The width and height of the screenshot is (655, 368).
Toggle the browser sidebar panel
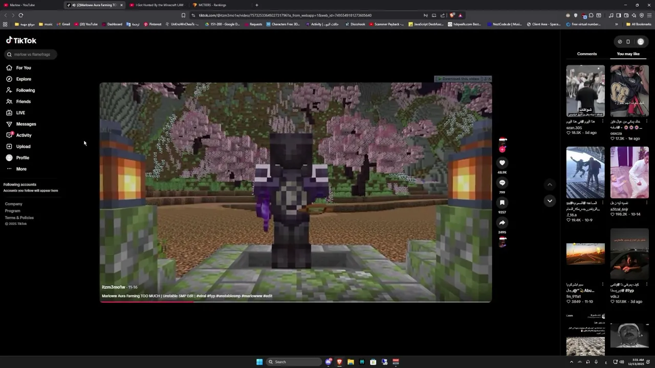pyautogui.click(x=619, y=15)
